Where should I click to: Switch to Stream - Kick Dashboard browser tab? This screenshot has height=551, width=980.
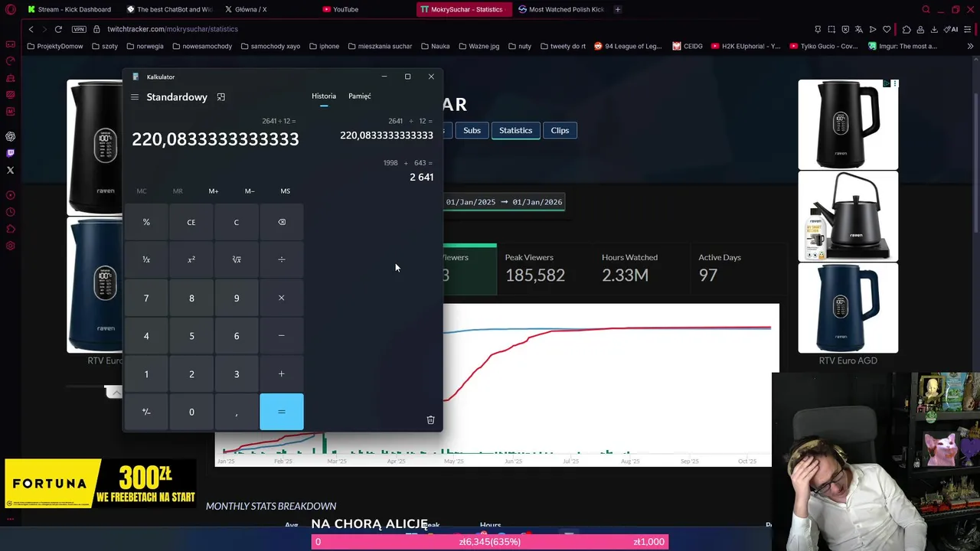point(69,9)
